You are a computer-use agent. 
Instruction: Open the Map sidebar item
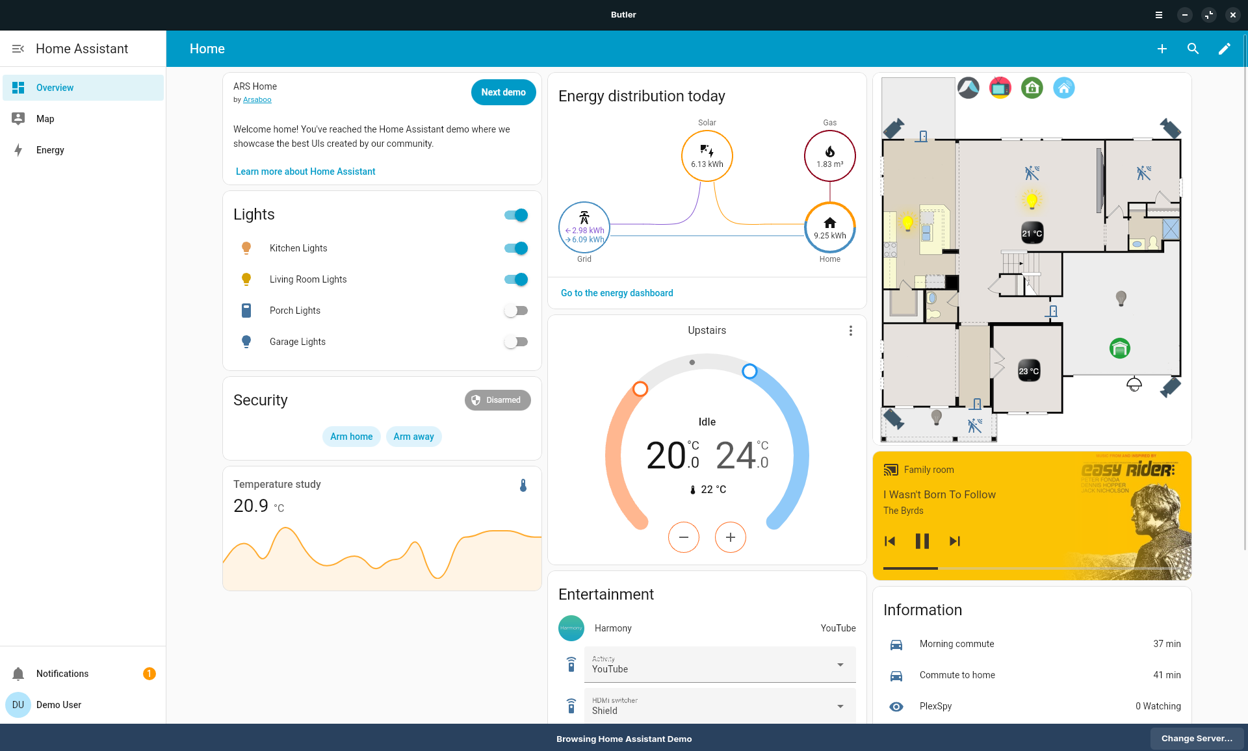(45, 119)
